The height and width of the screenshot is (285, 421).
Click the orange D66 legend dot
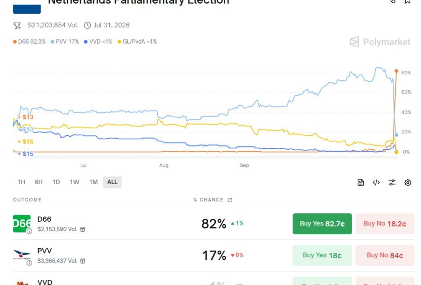pyautogui.click(x=15, y=42)
